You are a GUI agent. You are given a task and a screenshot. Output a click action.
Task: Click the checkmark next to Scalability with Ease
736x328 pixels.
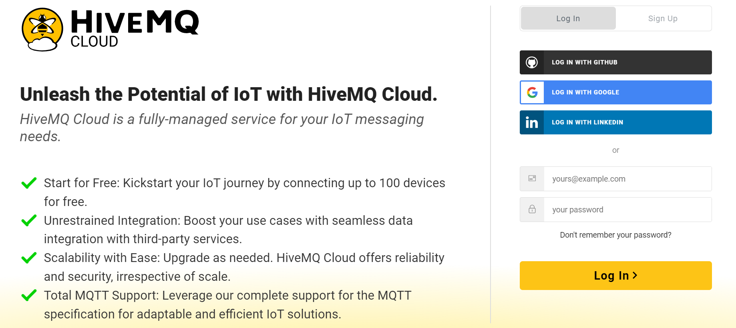28,258
